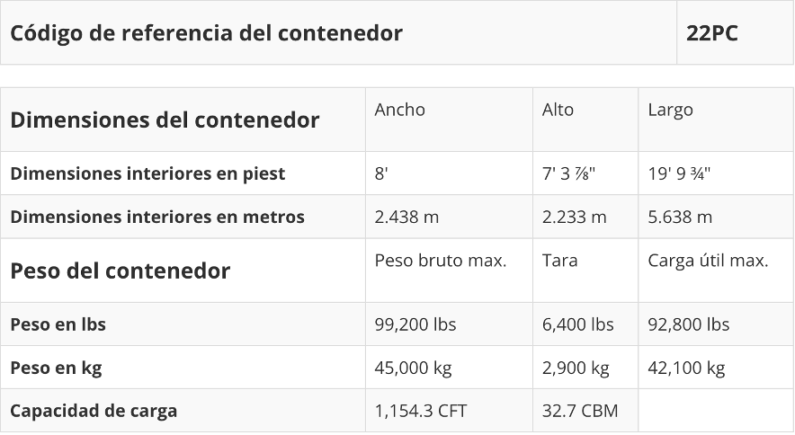This screenshot has height=435, width=795.
Task: Click the 'Alto' column header
Action: point(558,110)
